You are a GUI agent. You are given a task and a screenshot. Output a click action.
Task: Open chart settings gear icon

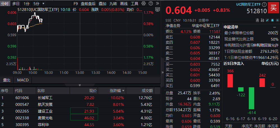144,3
